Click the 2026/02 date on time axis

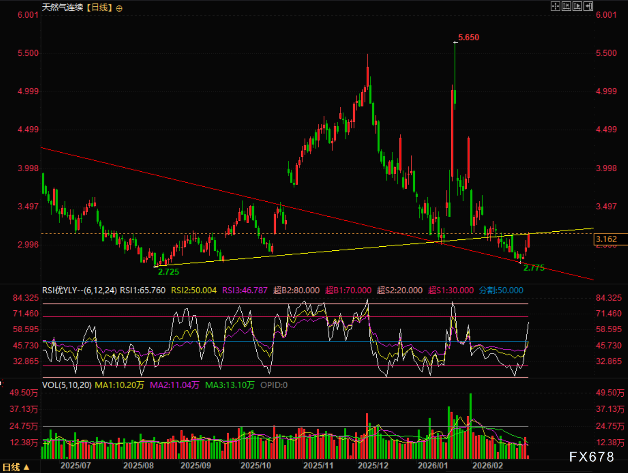[488, 465]
